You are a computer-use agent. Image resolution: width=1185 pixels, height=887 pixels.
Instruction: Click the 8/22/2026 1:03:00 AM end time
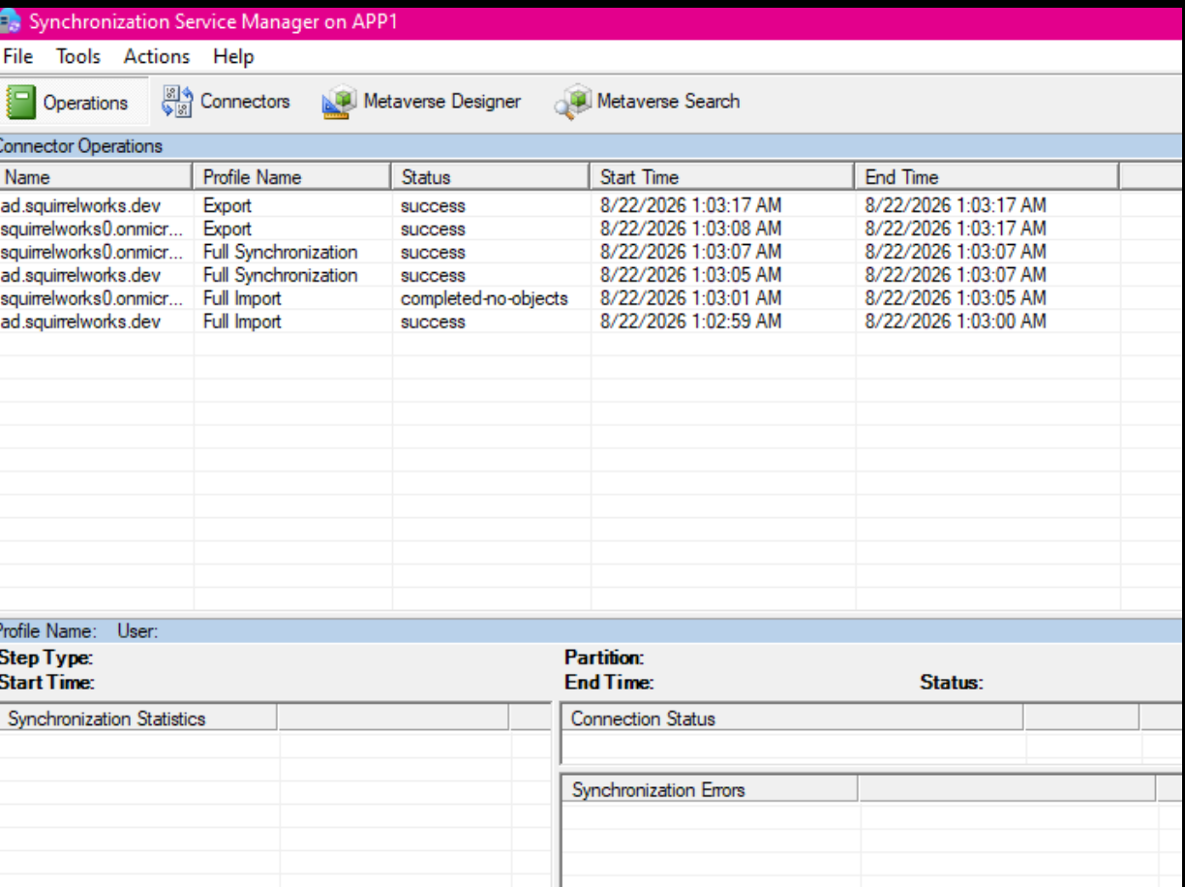(956, 321)
